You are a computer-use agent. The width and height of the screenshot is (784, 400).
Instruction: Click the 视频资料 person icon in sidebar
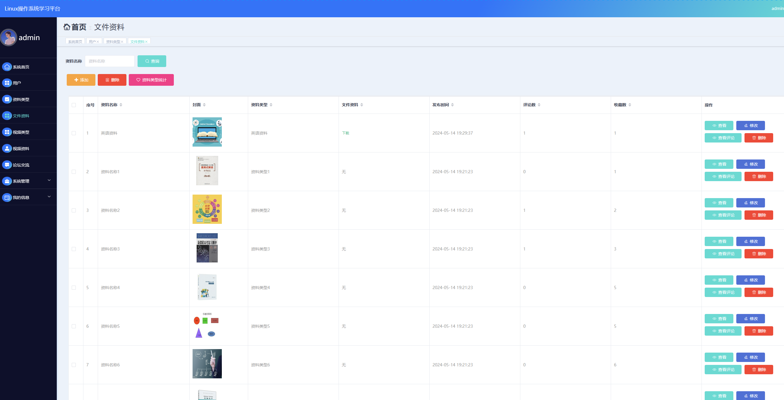(x=7, y=149)
